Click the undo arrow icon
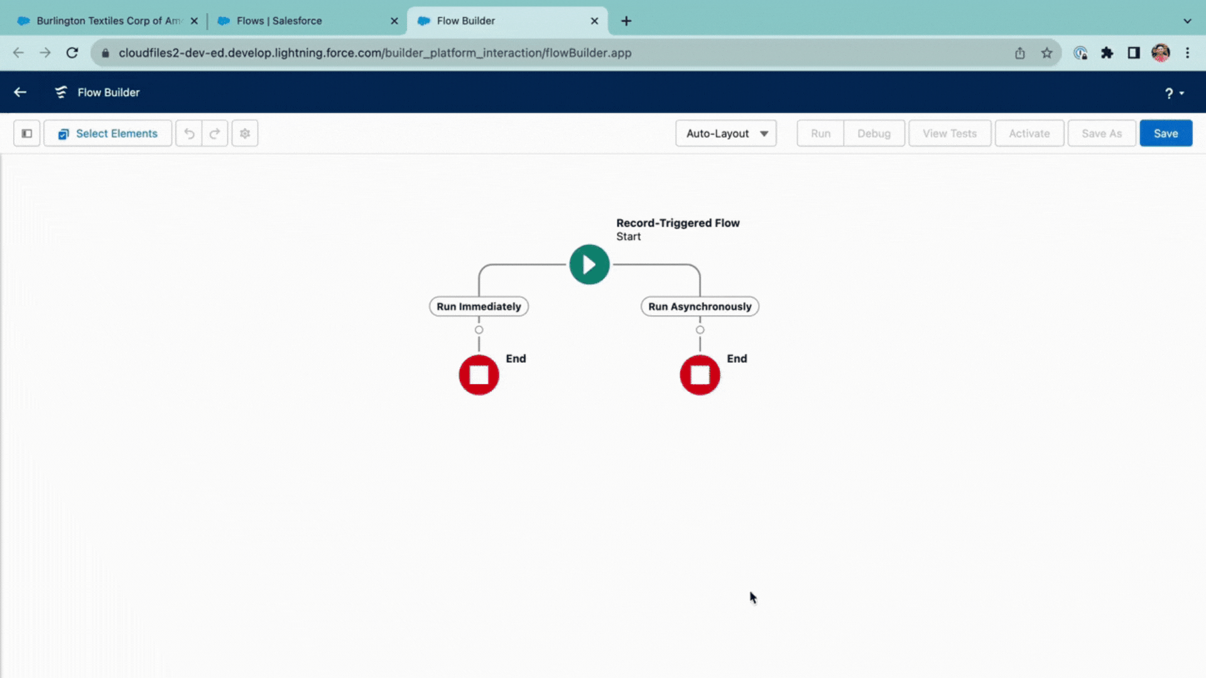The height and width of the screenshot is (678, 1206). (189, 133)
